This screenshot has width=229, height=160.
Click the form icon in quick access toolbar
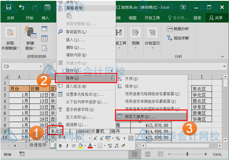coord(47,7)
